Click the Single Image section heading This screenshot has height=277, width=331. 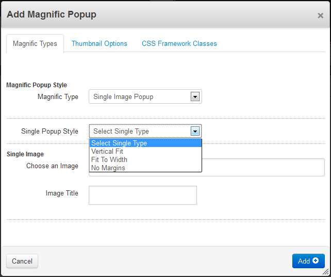point(25,154)
